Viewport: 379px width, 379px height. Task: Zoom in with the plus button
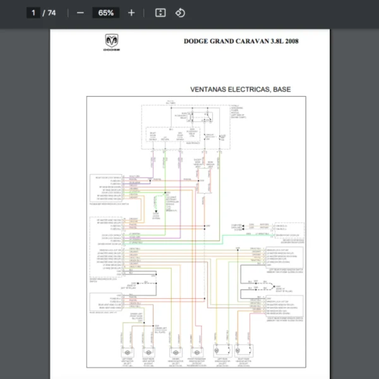pyautogui.click(x=131, y=13)
